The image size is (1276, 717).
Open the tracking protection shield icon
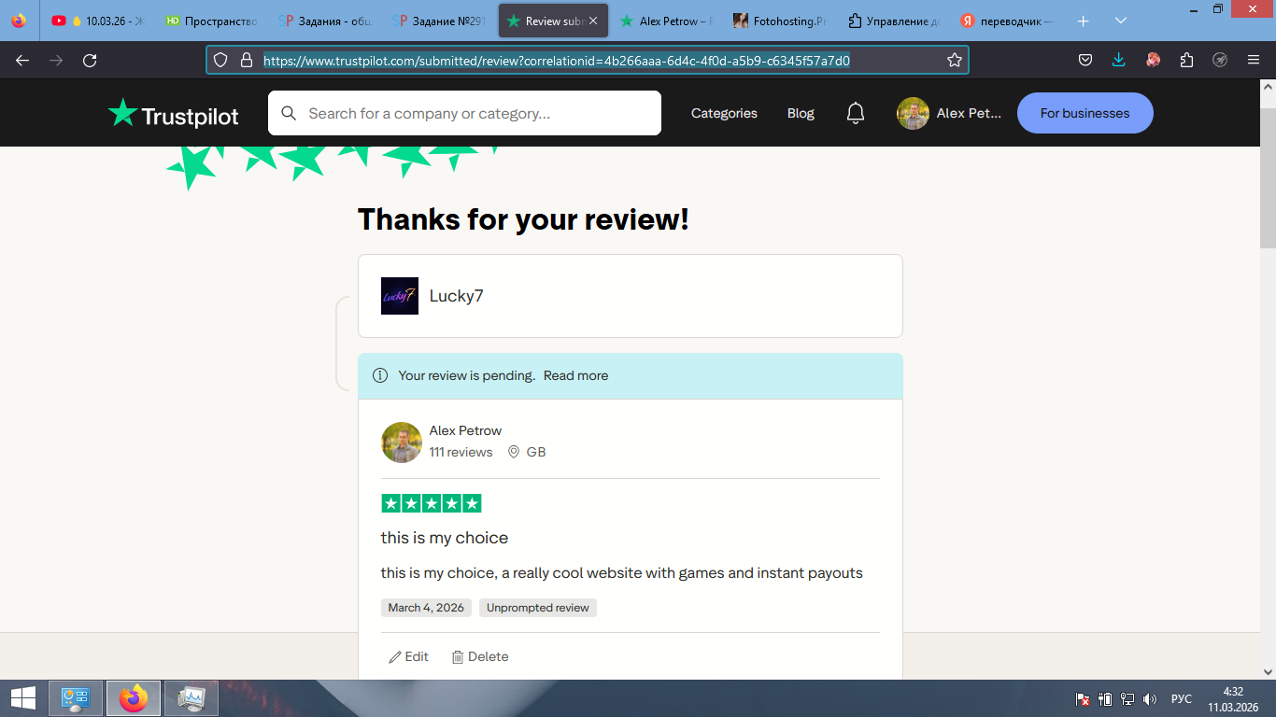(220, 60)
